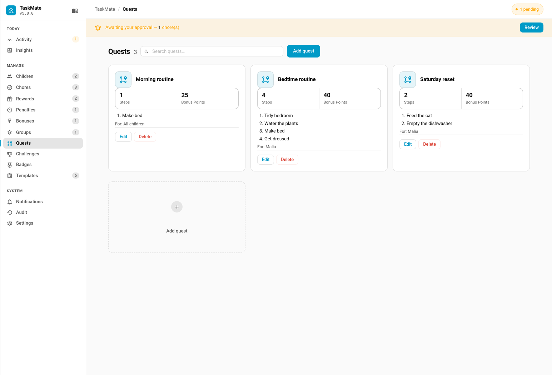
Task: Click TaskMate breadcrumb link
Action: pos(105,9)
